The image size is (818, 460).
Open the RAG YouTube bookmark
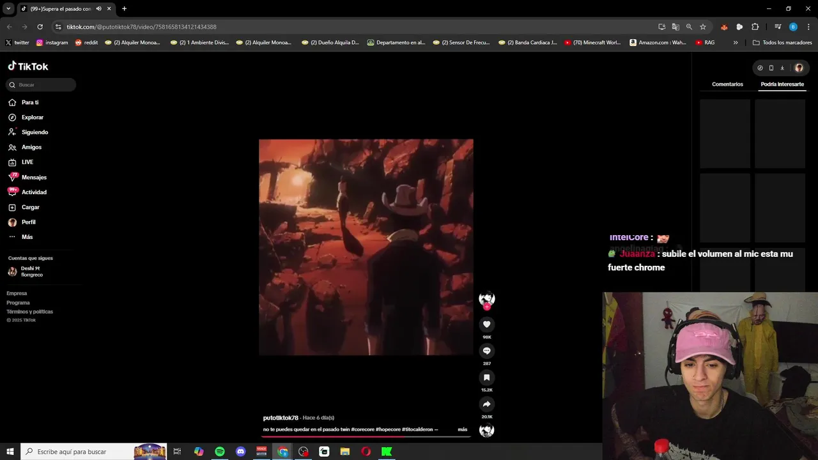705,43
